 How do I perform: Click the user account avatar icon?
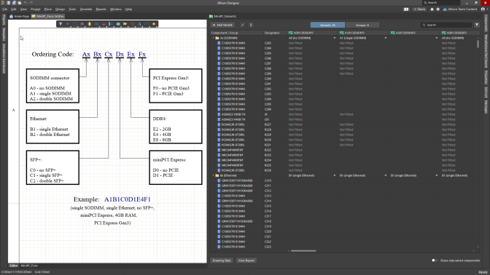483,9
